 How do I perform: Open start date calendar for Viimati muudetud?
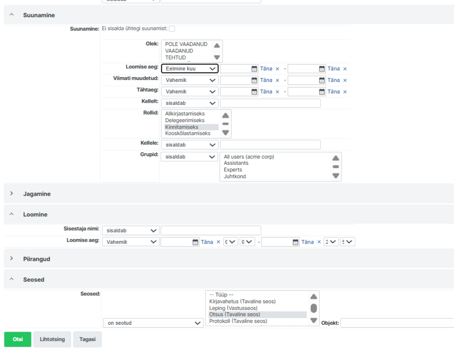click(x=254, y=80)
